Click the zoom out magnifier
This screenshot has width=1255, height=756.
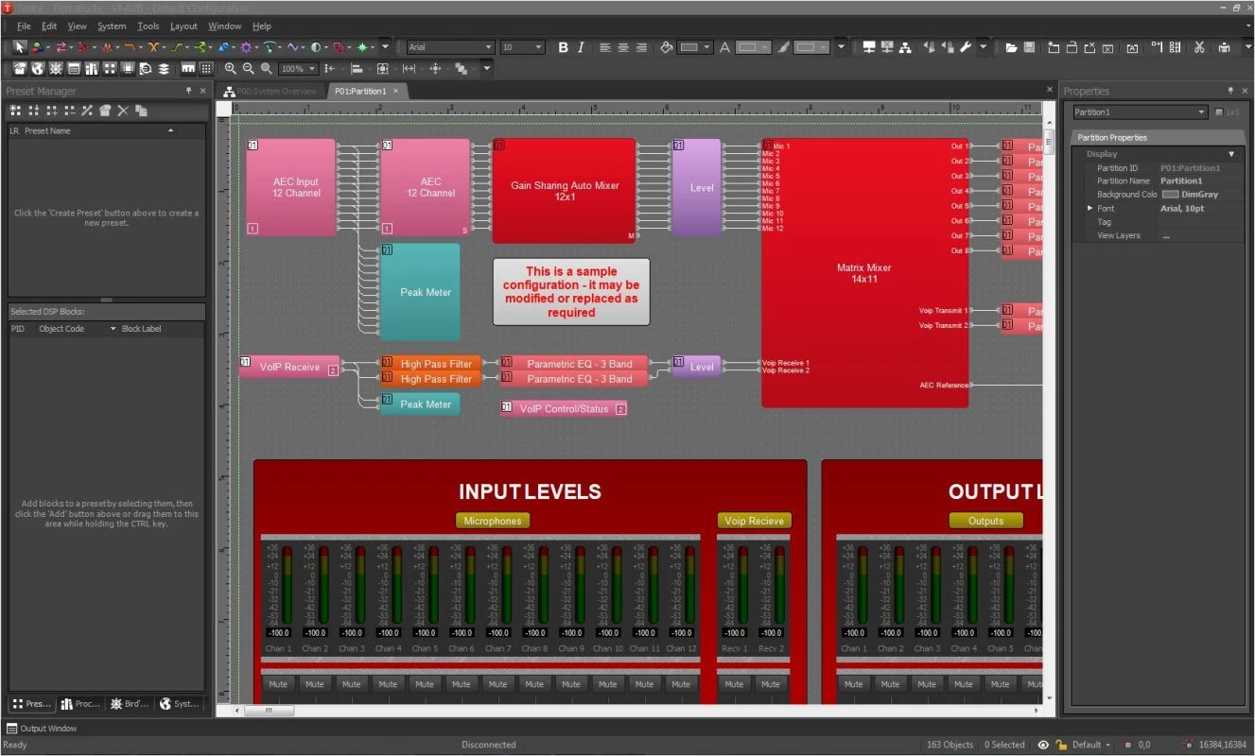pyautogui.click(x=249, y=68)
